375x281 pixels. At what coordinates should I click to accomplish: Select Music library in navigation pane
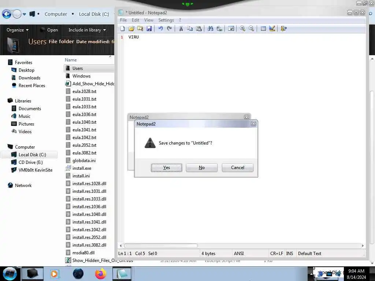pos(25,116)
